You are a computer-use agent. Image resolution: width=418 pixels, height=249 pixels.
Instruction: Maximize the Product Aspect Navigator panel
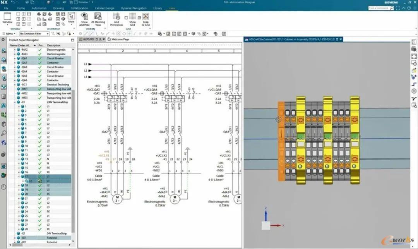pyautogui.click(x=72, y=40)
